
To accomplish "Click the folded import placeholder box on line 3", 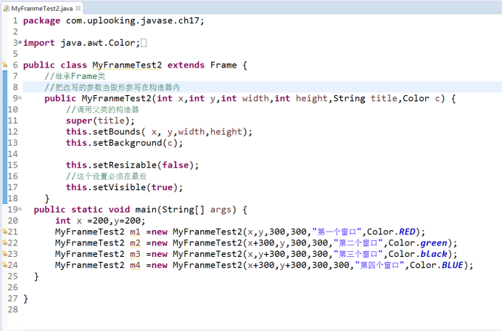I will coord(144,43).
